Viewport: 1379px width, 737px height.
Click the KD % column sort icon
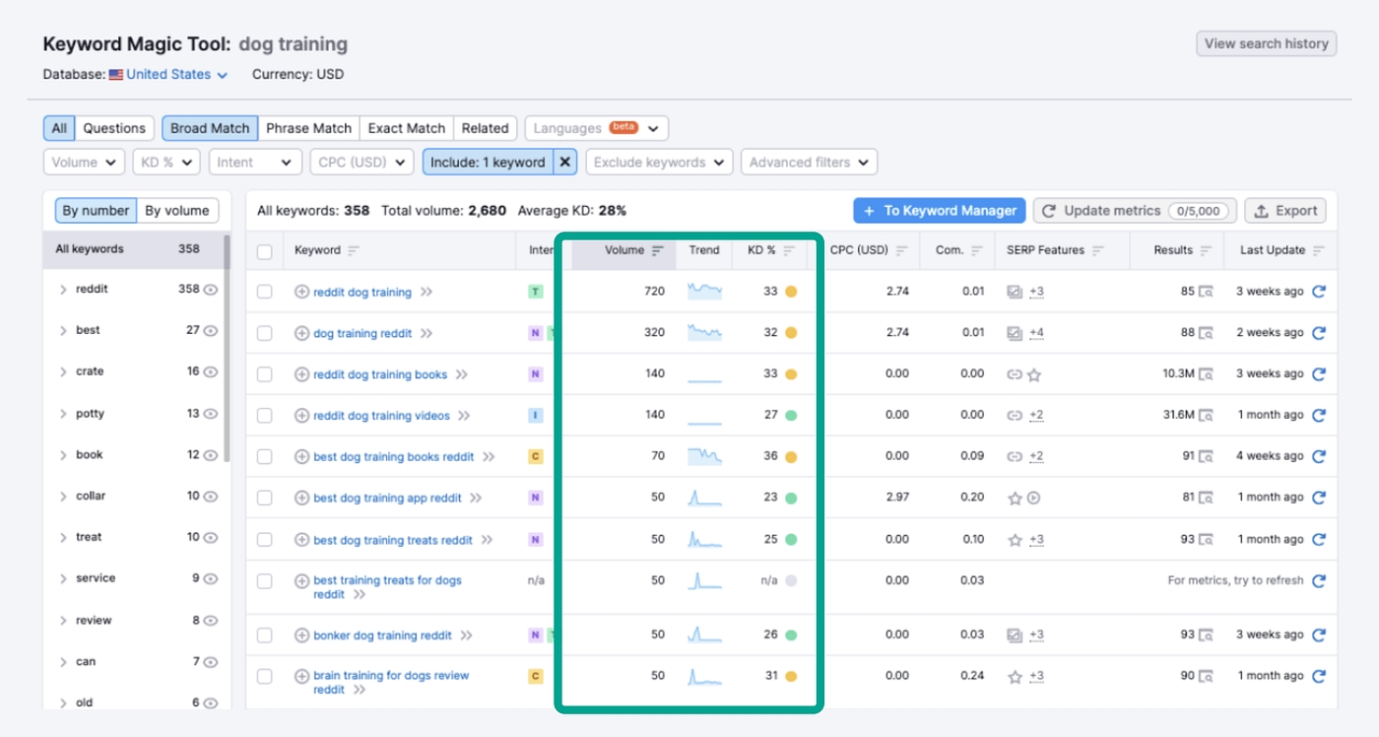(789, 250)
